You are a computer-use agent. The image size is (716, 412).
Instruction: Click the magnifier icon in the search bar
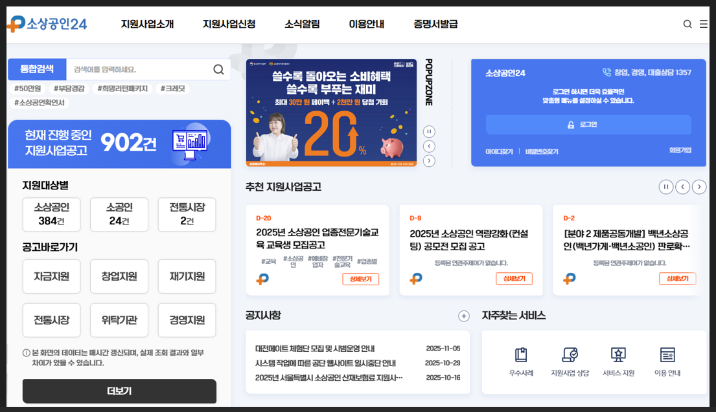pos(220,69)
